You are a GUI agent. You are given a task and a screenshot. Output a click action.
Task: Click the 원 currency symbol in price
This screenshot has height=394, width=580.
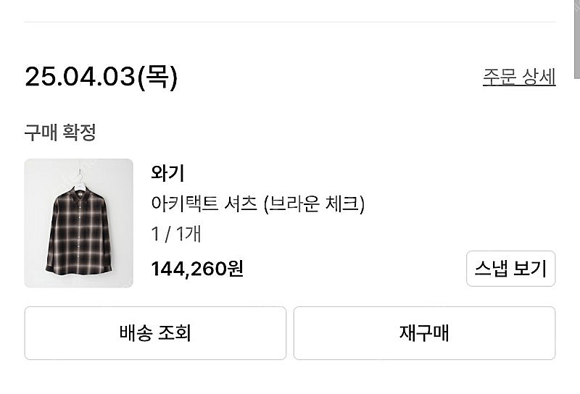pos(236,269)
